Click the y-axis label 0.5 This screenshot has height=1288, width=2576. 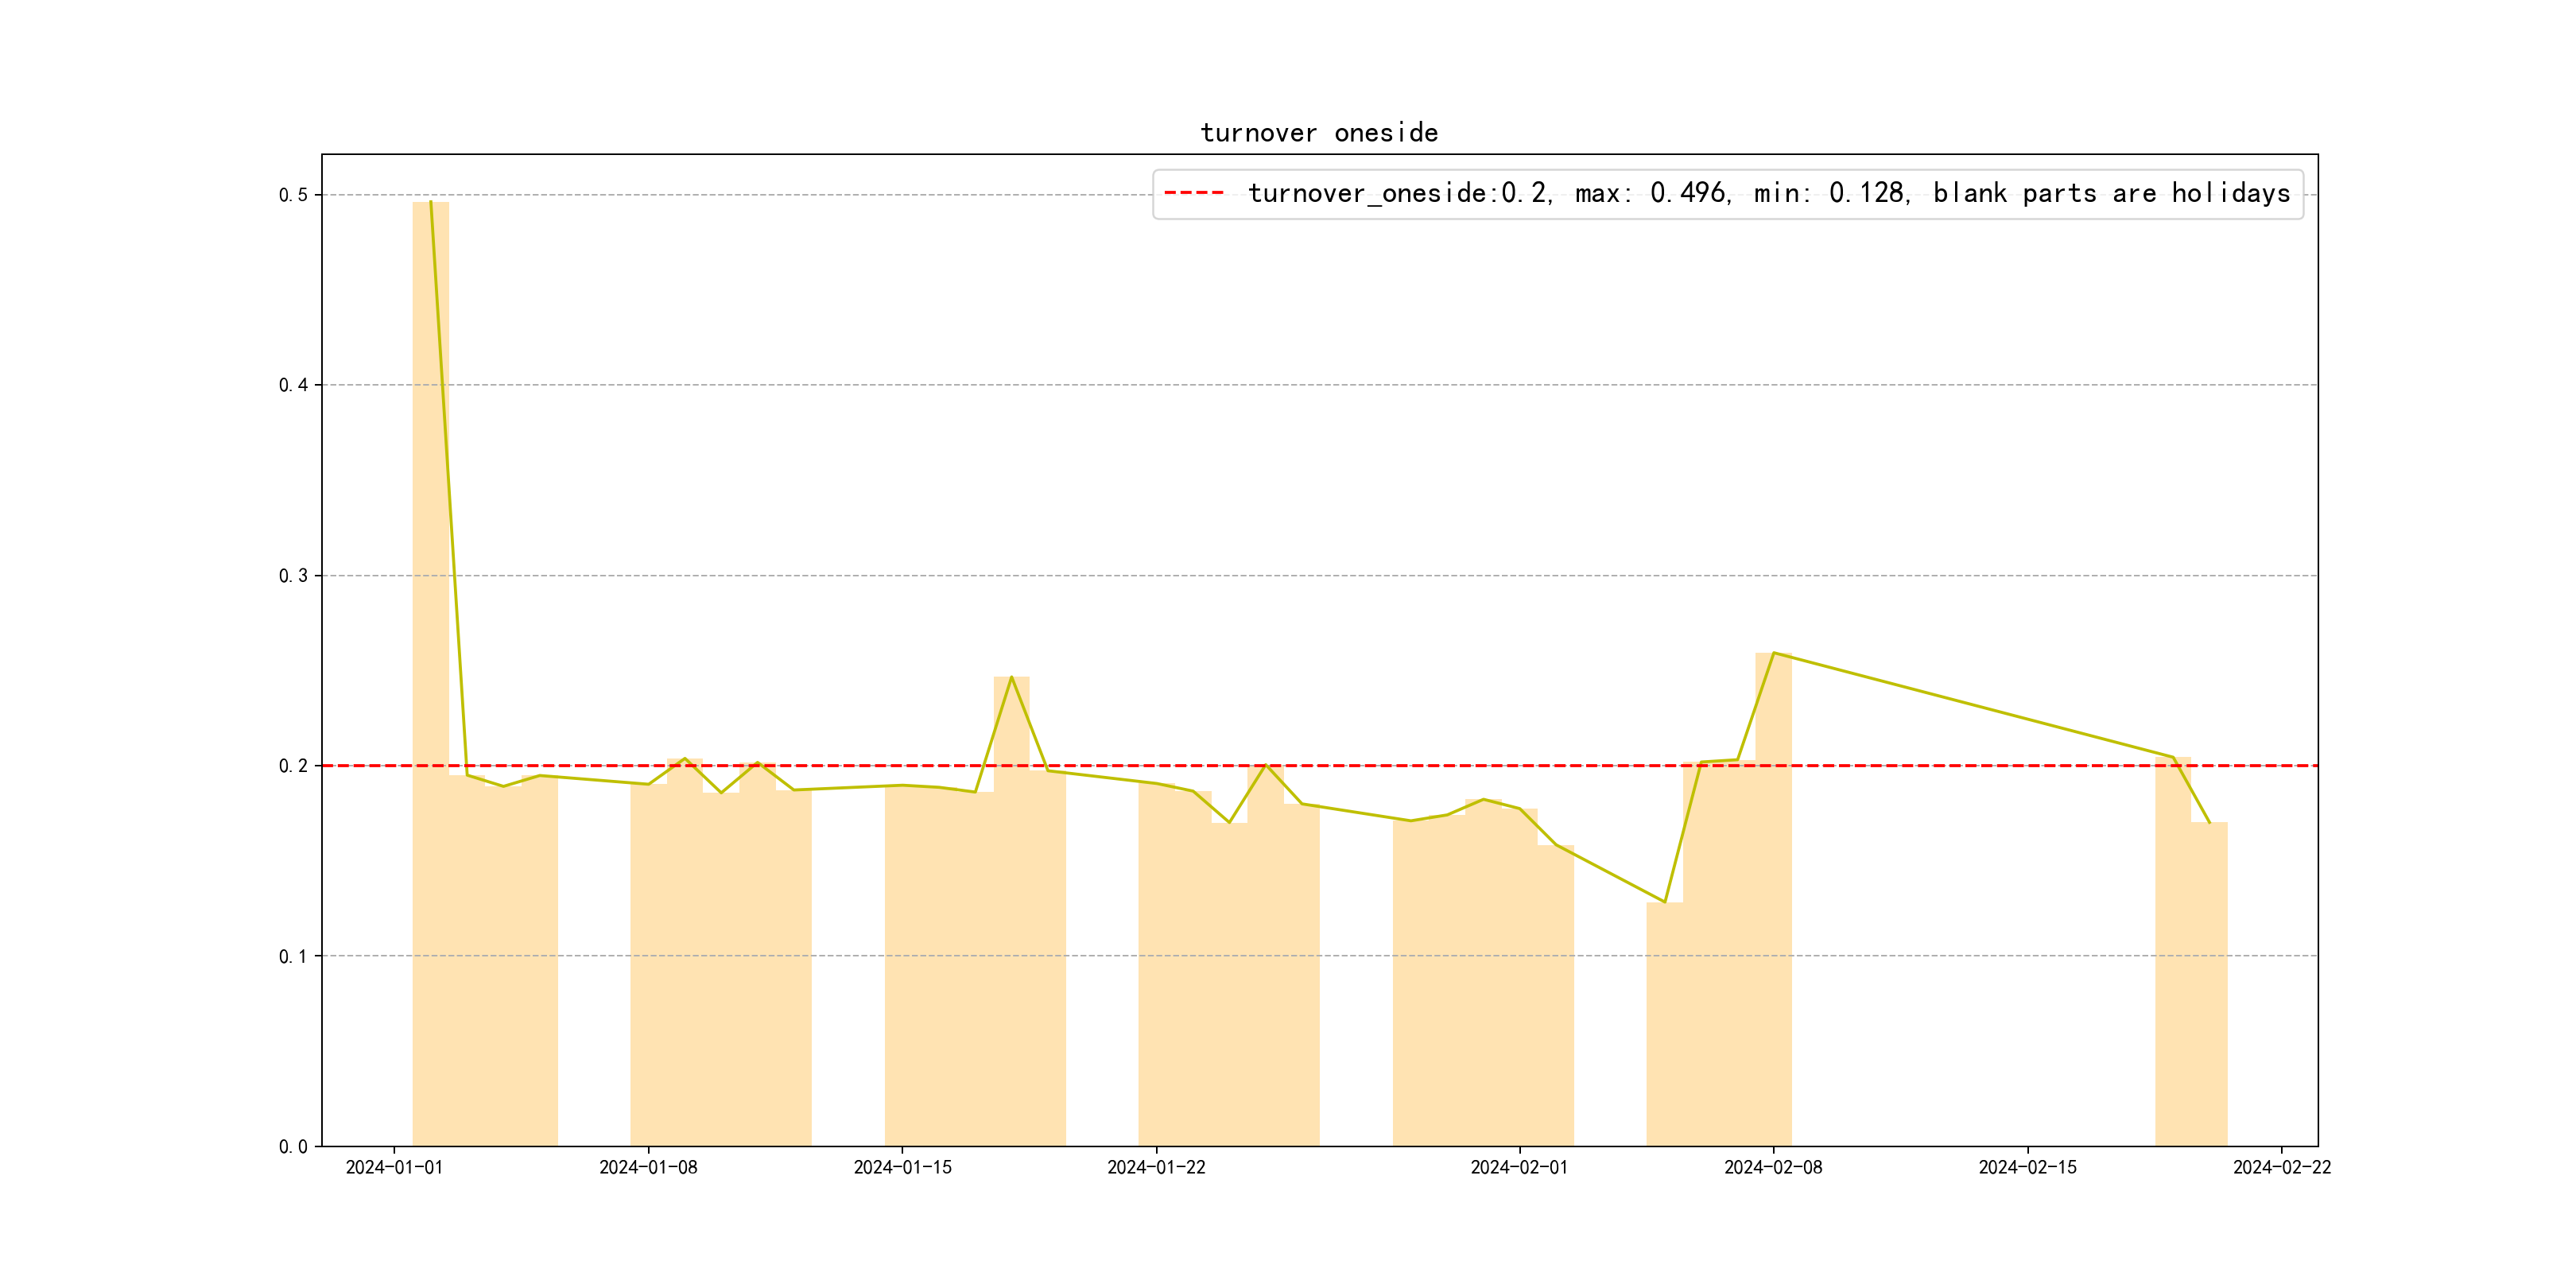(293, 195)
